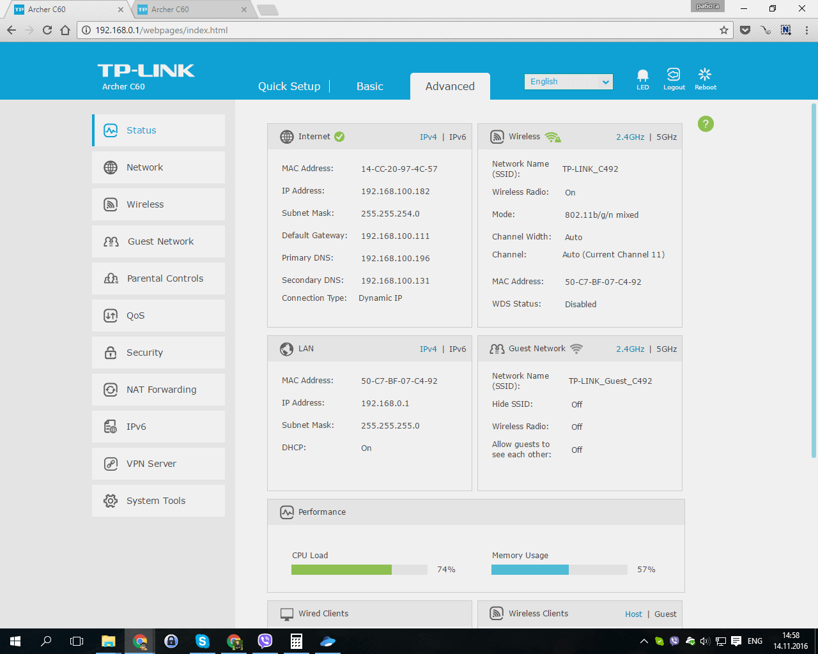Open the green help question mark
Image resolution: width=818 pixels, height=654 pixels.
pos(706,124)
